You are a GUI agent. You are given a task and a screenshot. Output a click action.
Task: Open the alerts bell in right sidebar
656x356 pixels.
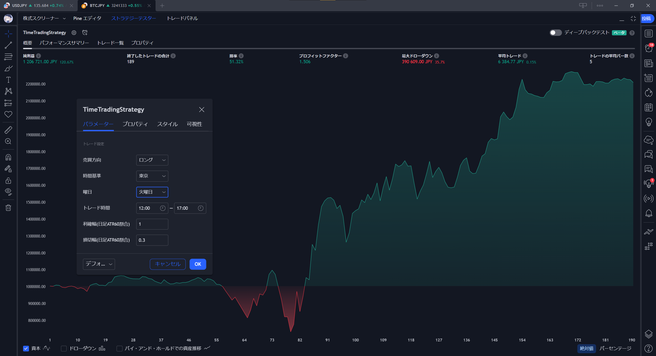coord(649,213)
